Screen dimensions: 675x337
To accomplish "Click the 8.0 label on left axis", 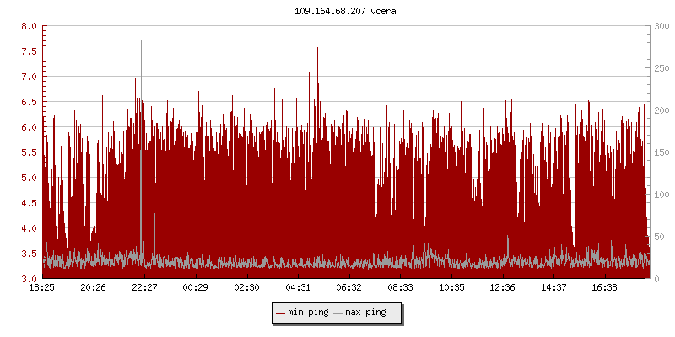I will [x=29, y=26].
